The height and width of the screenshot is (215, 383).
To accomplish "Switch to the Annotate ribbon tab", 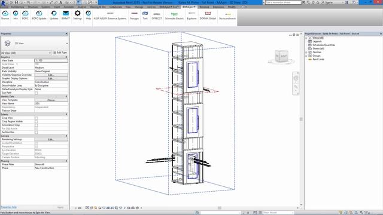I will pyautogui.click(x=69, y=7).
